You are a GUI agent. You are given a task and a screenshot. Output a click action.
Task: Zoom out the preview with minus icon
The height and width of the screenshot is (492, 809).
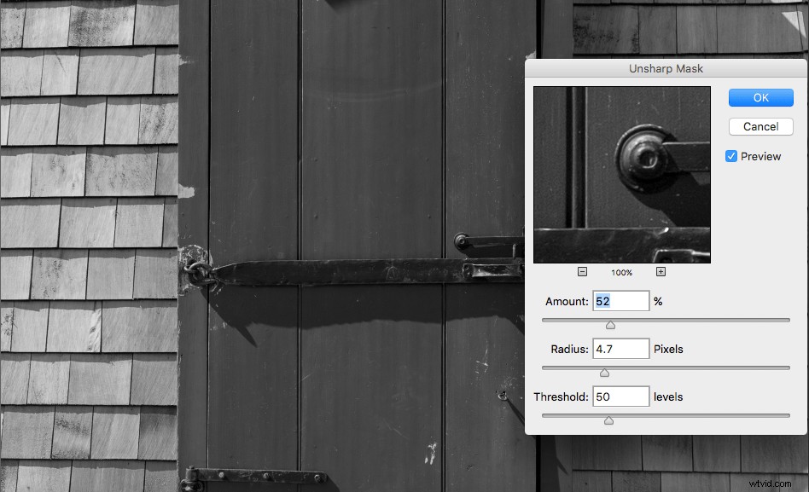(x=582, y=272)
